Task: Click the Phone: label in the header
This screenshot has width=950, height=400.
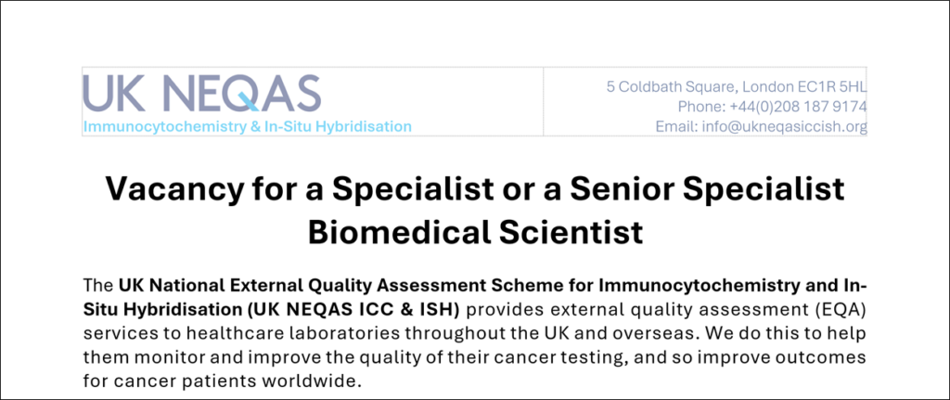Action: click(701, 107)
